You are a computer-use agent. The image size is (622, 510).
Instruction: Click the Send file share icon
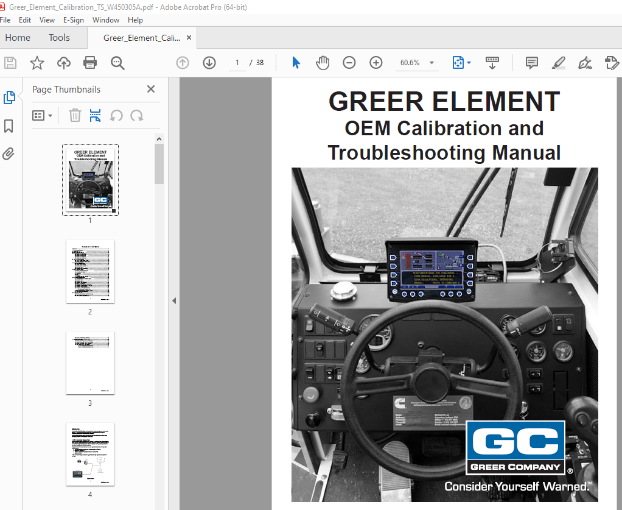click(x=612, y=63)
